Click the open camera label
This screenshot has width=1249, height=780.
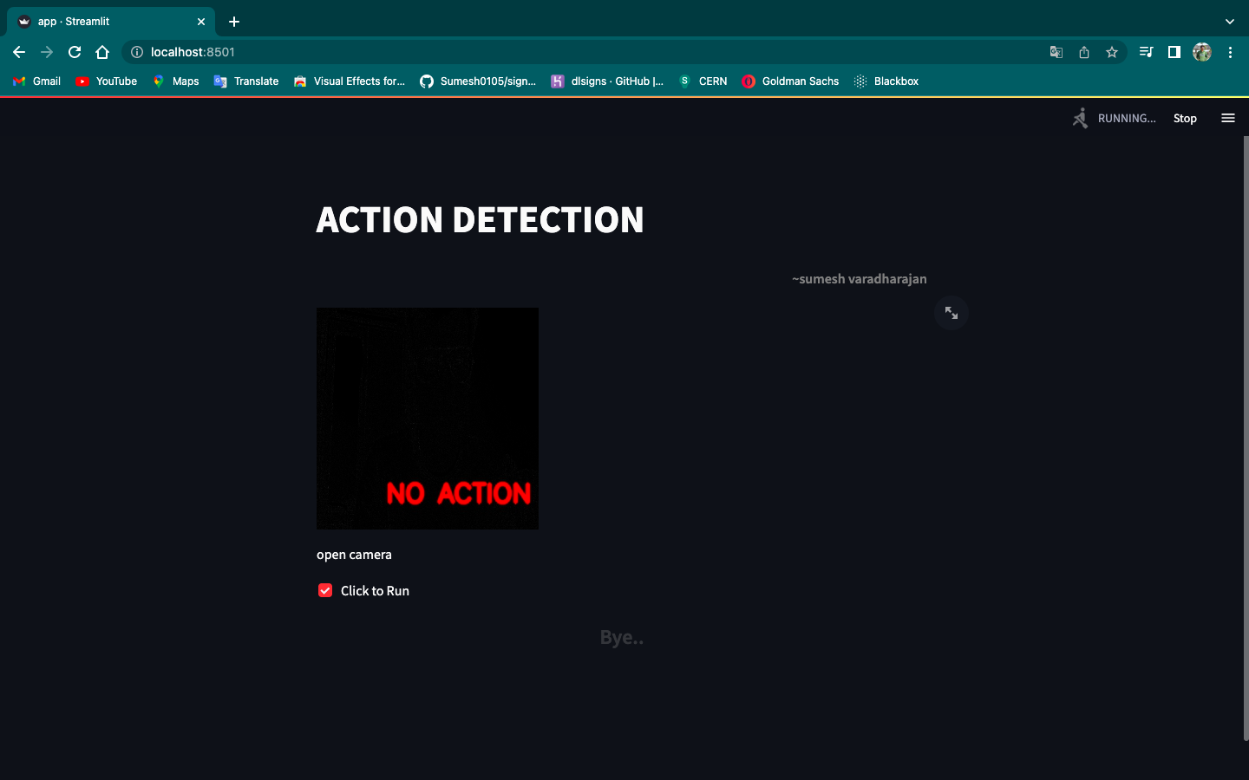click(x=354, y=555)
